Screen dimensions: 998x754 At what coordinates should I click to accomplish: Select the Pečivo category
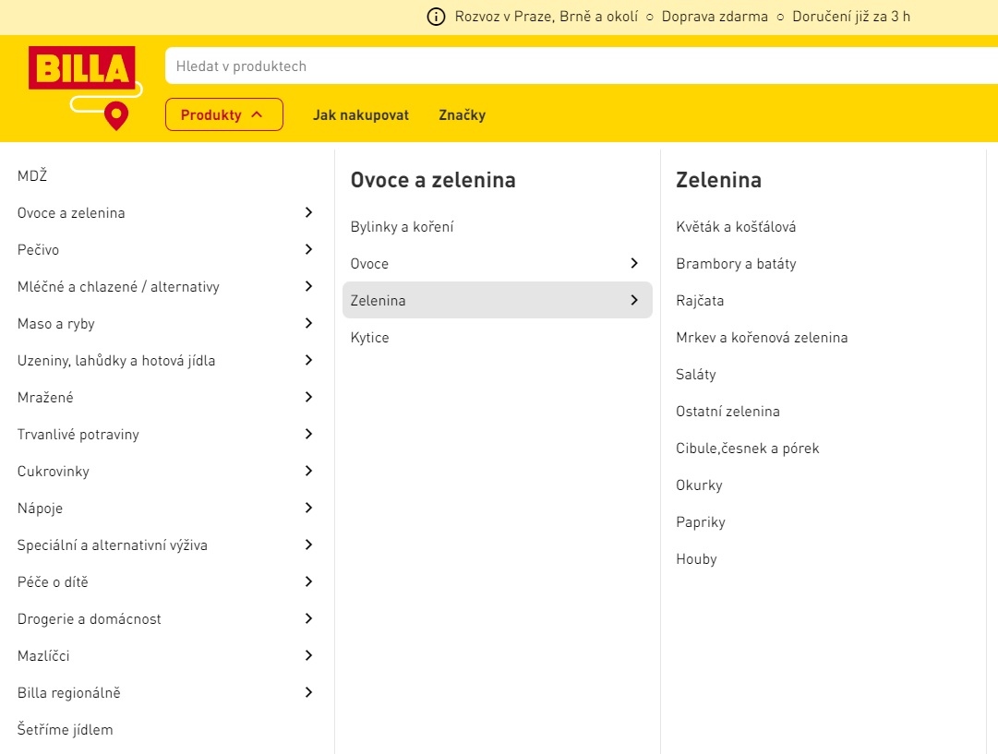click(x=38, y=249)
